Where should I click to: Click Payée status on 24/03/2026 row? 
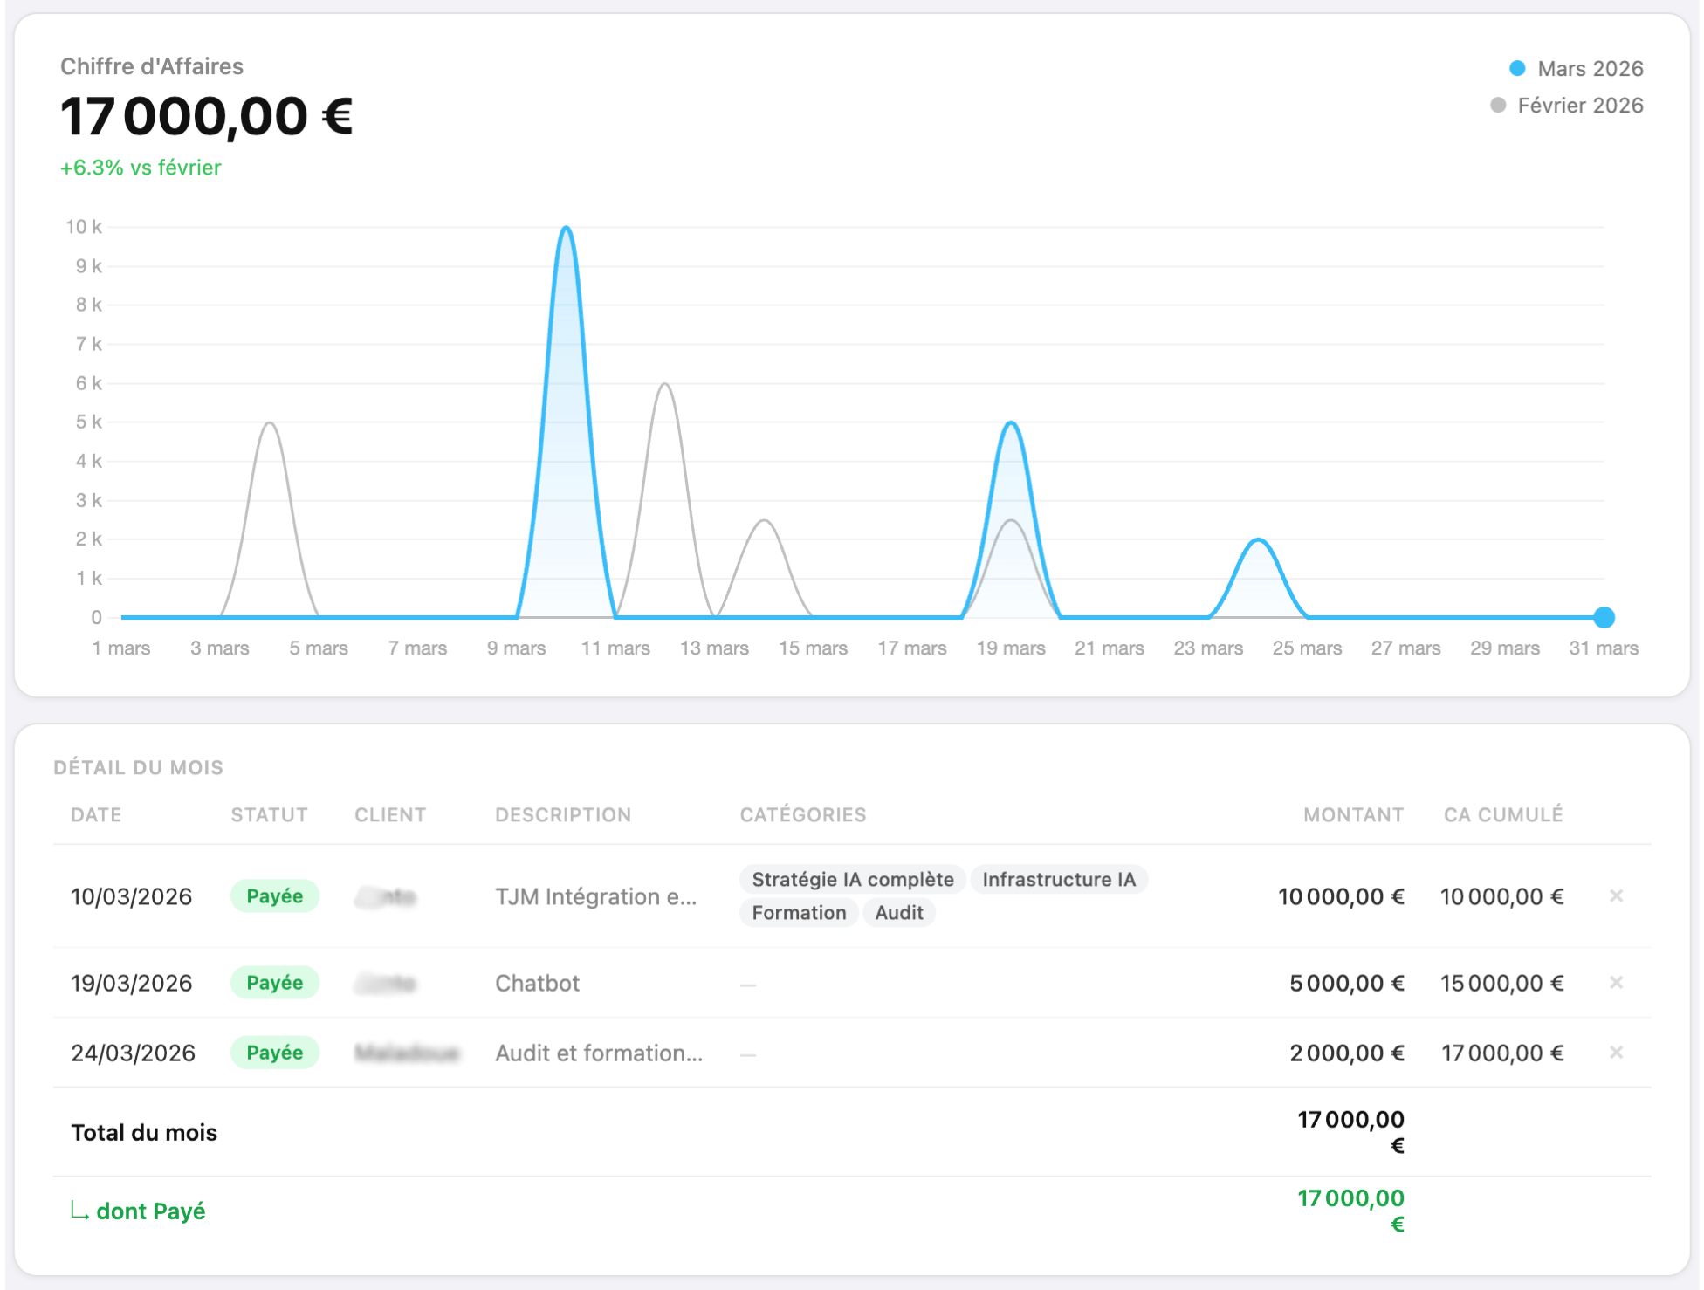point(274,1053)
